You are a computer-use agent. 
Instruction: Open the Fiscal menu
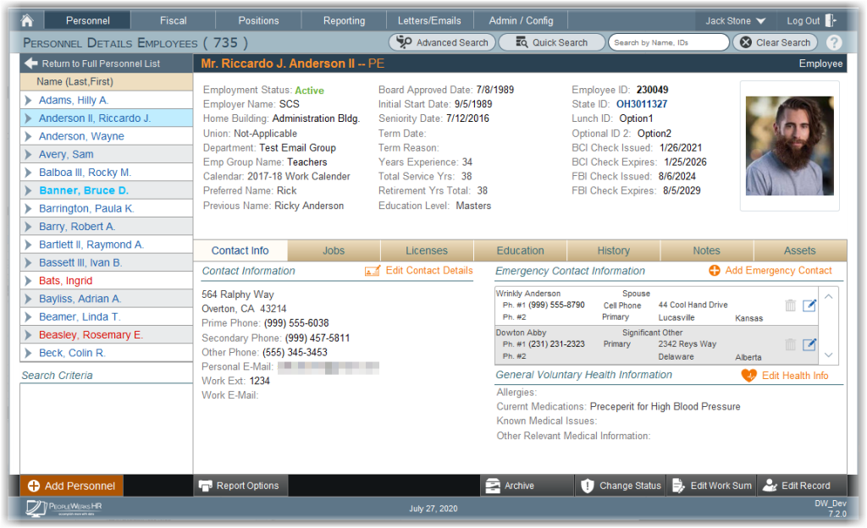pos(173,20)
